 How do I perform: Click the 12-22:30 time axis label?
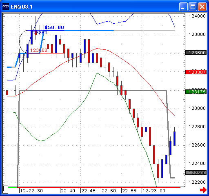tap(31, 191)
